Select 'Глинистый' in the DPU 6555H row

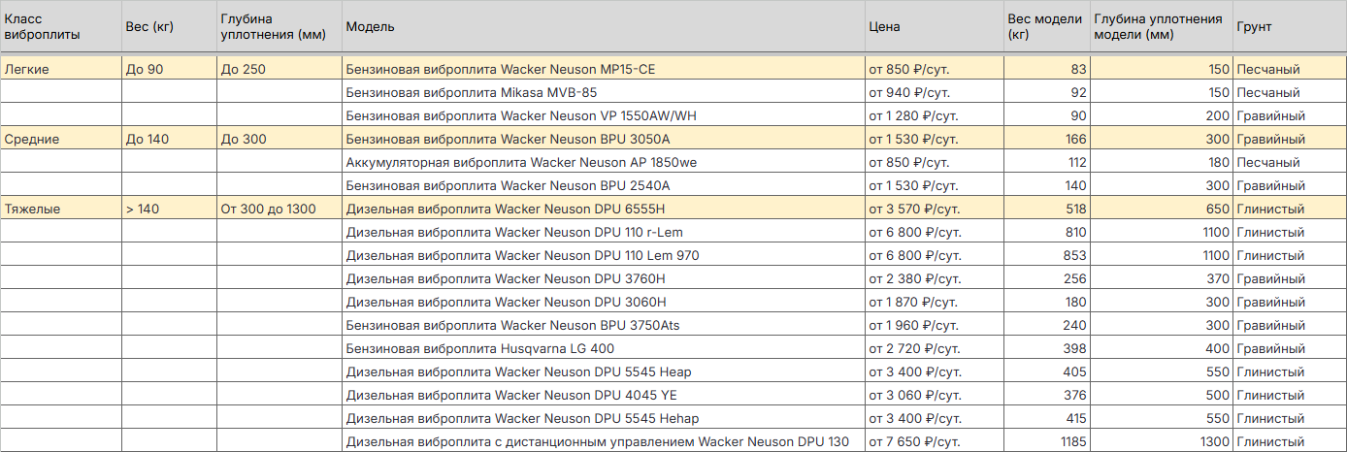1290,210
